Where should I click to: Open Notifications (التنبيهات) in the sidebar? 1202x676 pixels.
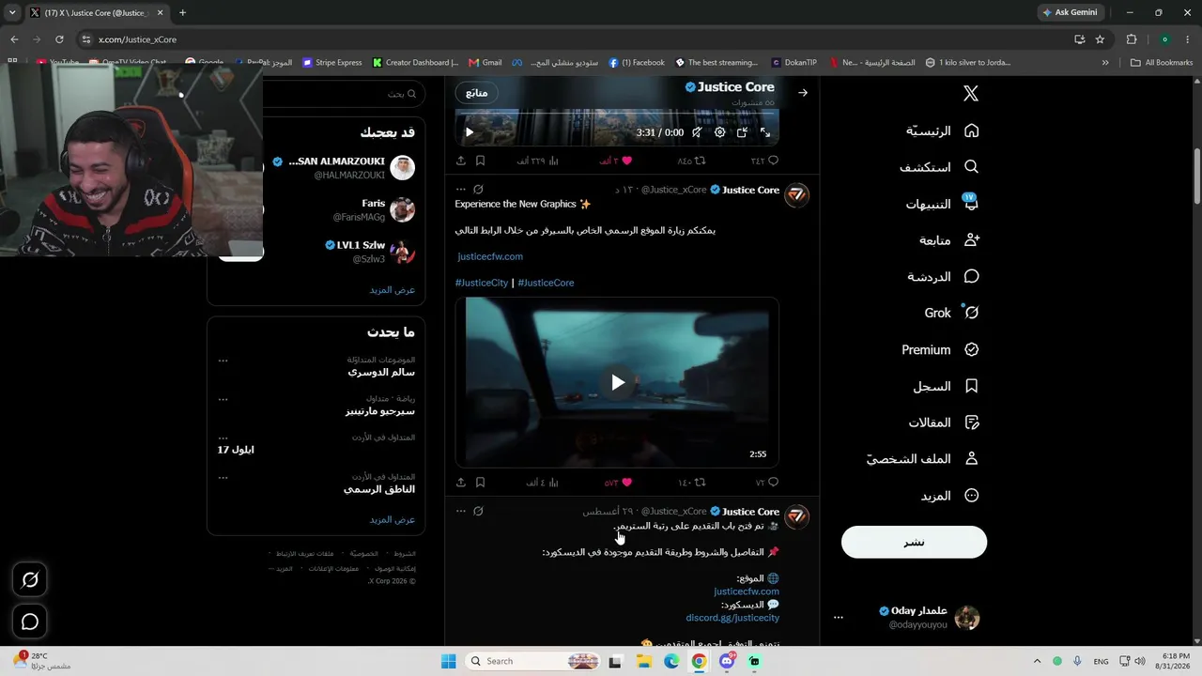pos(943,204)
